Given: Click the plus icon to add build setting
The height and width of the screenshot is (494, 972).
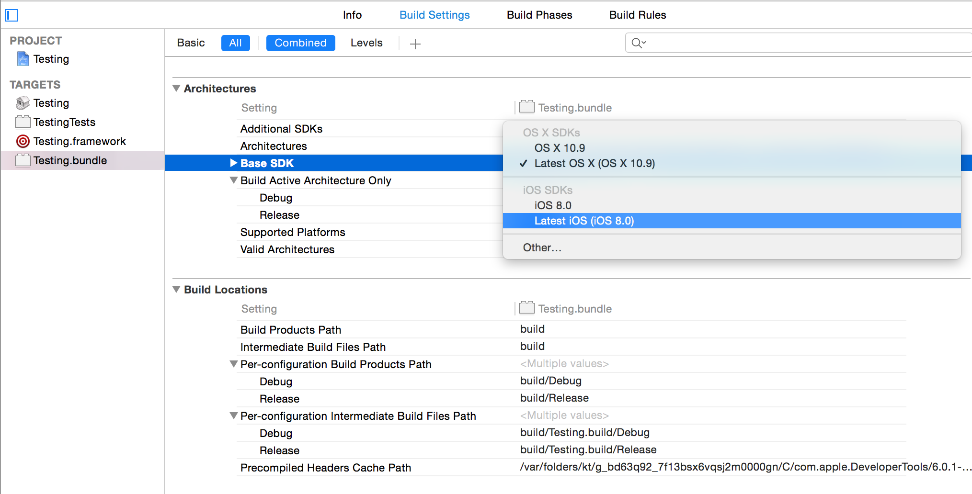Looking at the screenshot, I should pyautogui.click(x=415, y=44).
